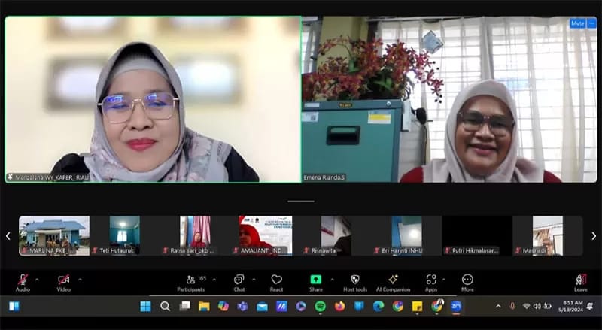This screenshot has width=602, height=330.
Task: Expand the Participants options arrow
Action: (214, 280)
